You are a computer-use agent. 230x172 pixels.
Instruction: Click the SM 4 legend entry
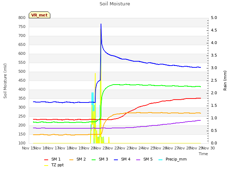pos(122,159)
